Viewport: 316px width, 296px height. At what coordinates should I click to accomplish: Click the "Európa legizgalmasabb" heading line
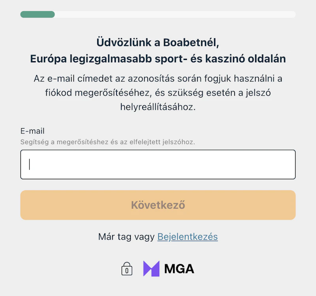coord(158,59)
